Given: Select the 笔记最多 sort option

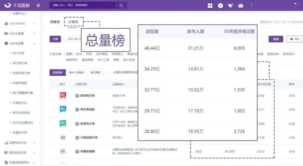Looking at the screenshot, I should coord(95,72).
